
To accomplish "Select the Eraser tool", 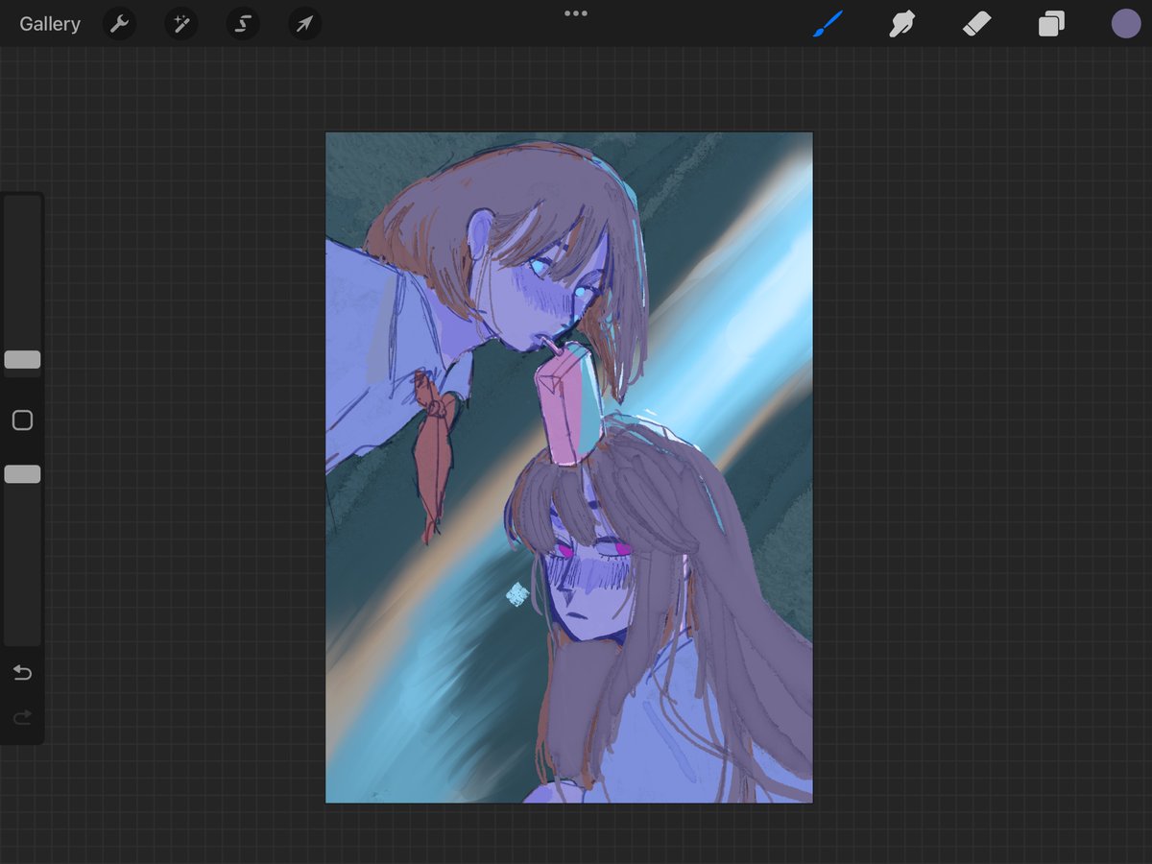I will click(x=976, y=24).
